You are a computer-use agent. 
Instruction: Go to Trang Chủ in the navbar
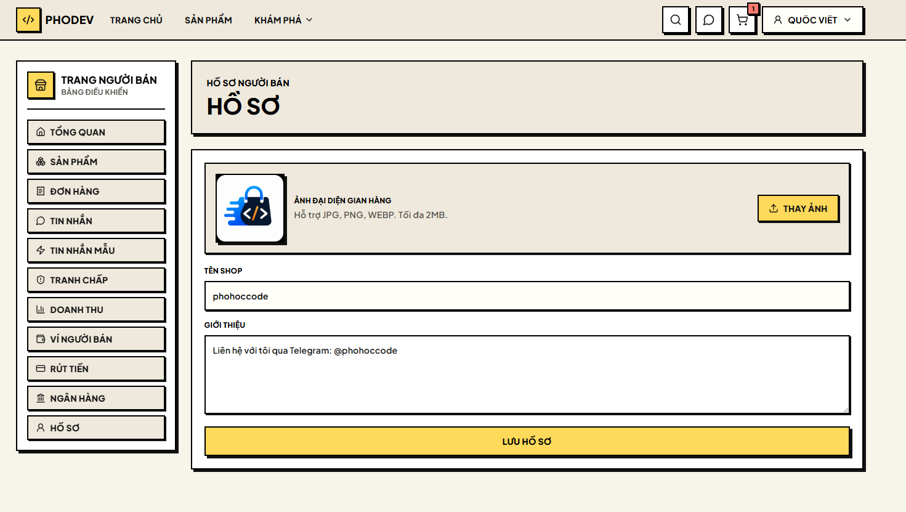pos(136,20)
